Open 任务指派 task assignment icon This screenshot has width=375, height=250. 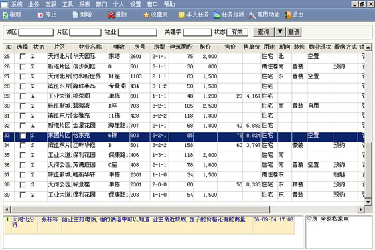tap(217, 15)
